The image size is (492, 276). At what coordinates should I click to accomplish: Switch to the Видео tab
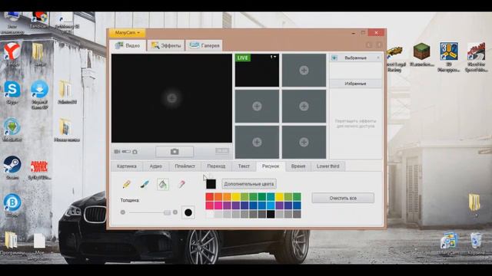coord(128,46)
